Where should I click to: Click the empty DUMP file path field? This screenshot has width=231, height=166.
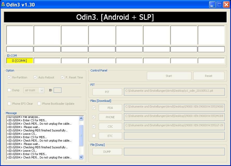[x=174, y=152]
